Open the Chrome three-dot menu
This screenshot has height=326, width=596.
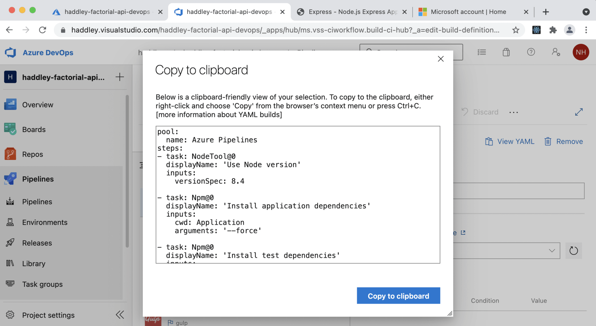pos(586,30)
